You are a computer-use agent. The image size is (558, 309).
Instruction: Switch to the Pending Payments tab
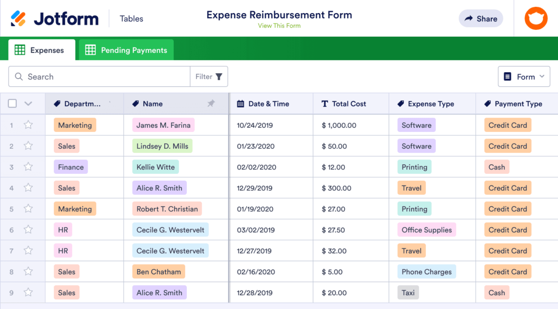126,50
